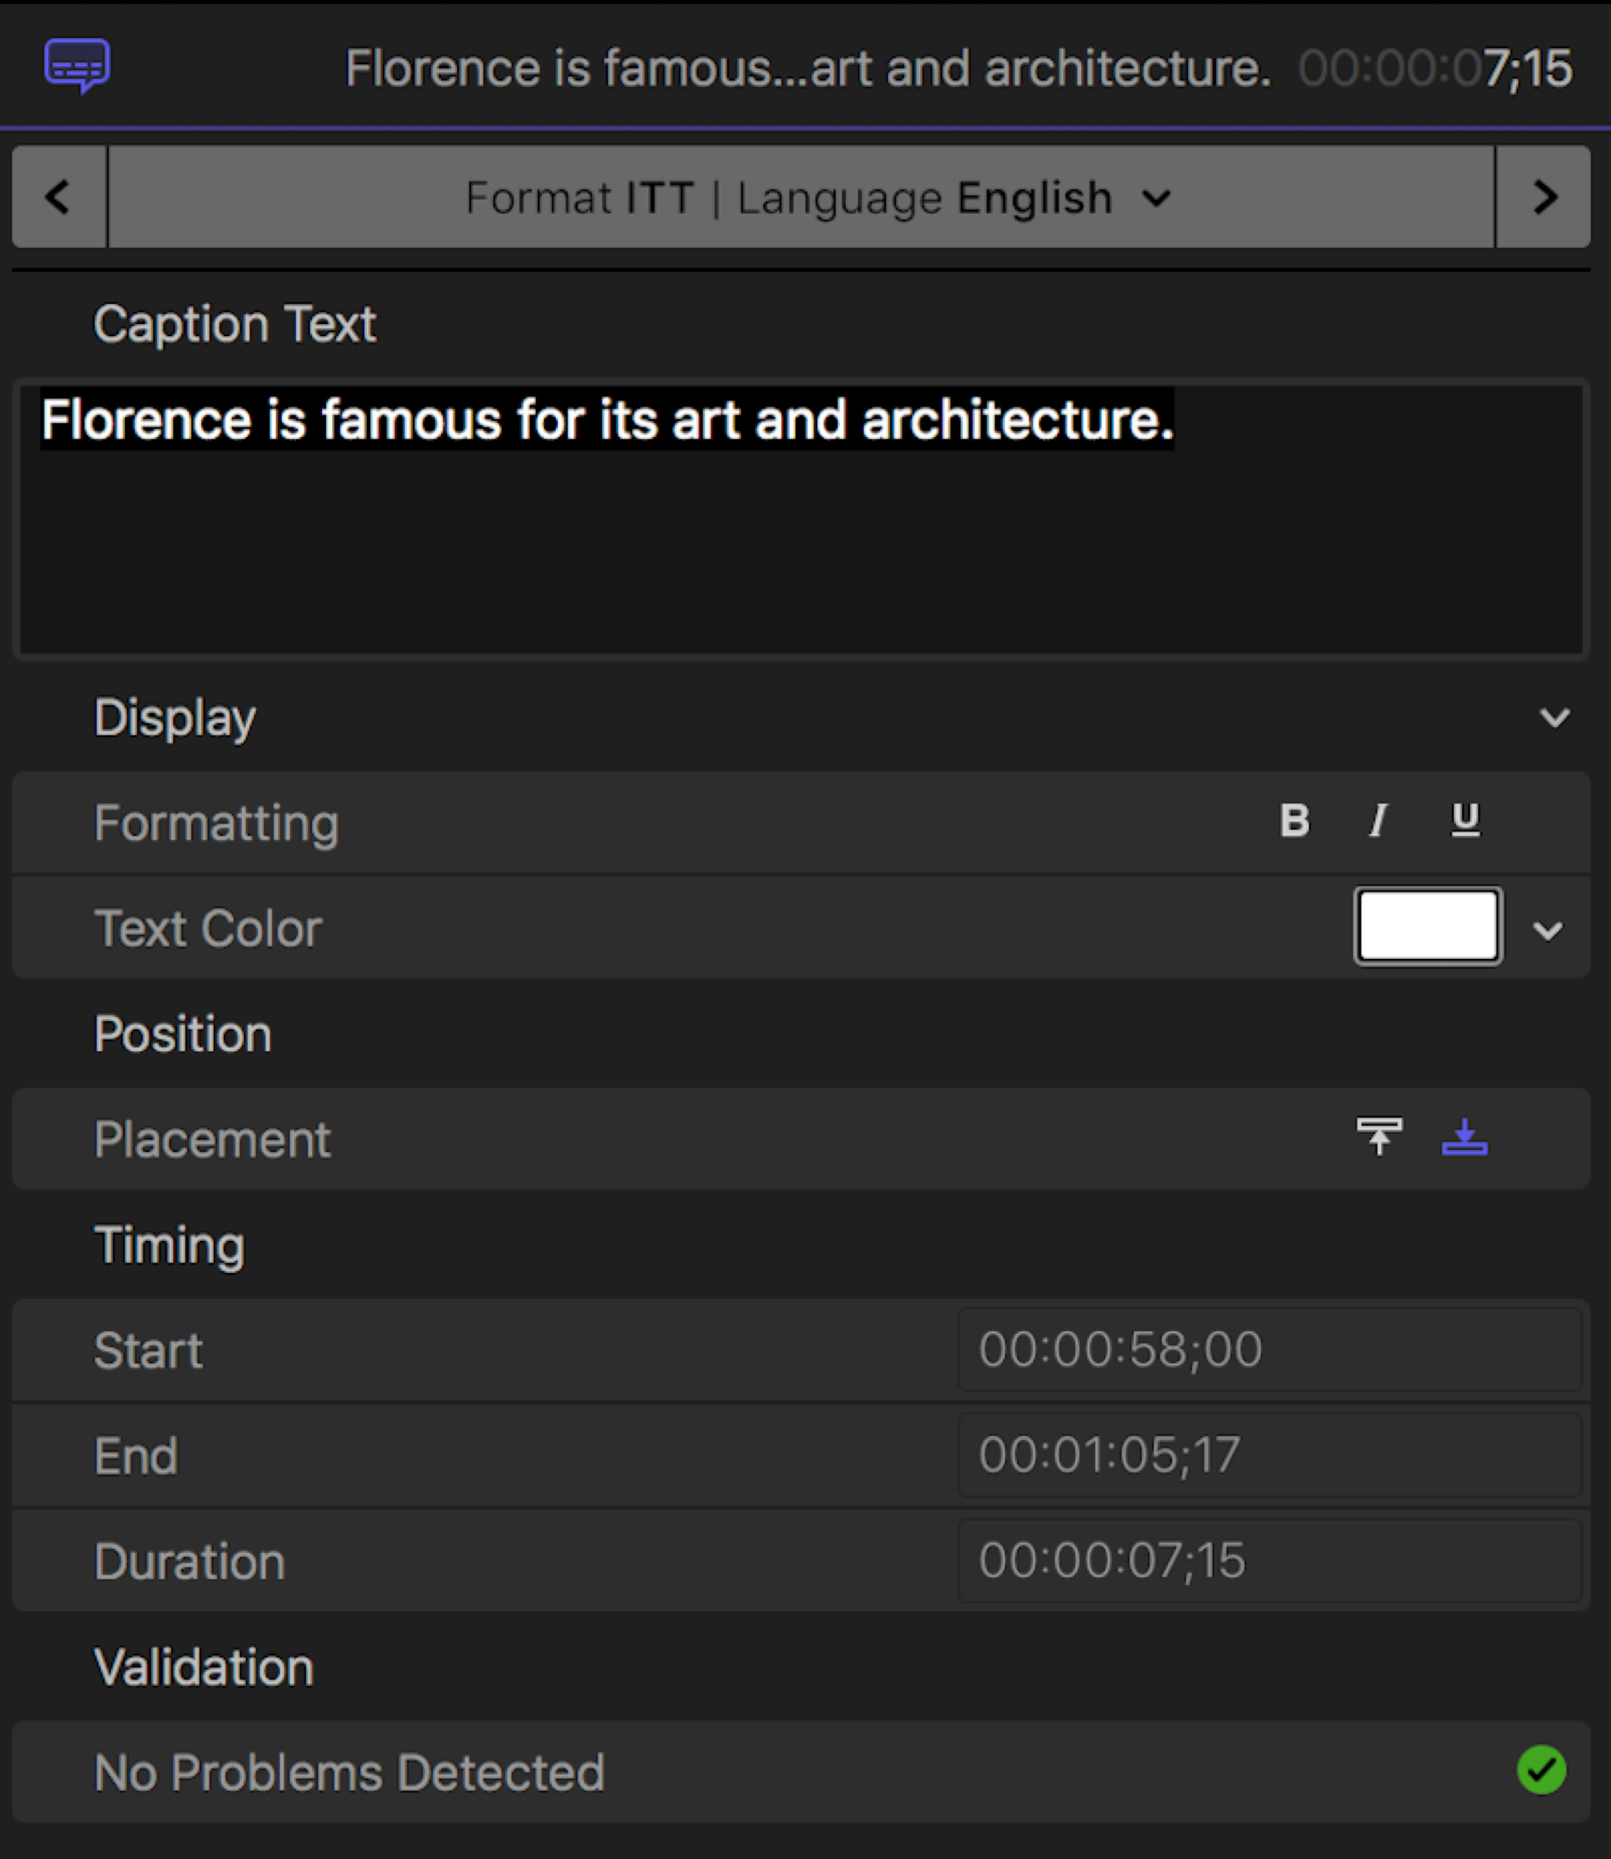
Task: Click the white text color swatch
Action: click(1427, 927)
